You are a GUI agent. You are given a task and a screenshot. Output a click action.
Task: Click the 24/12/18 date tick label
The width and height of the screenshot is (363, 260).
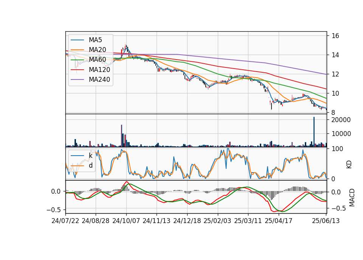(187, 221)
